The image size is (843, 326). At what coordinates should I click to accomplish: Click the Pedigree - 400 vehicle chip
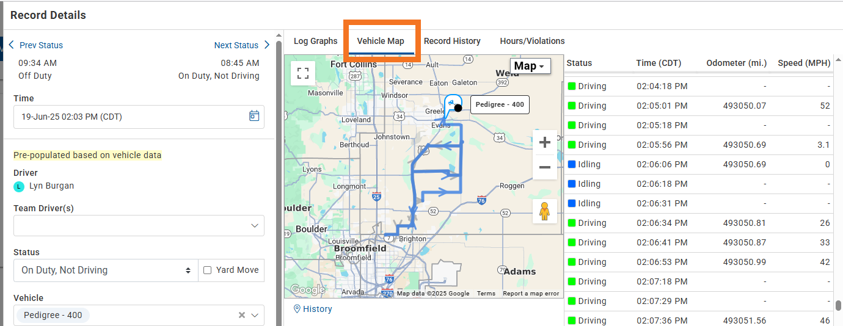point(53,315)
